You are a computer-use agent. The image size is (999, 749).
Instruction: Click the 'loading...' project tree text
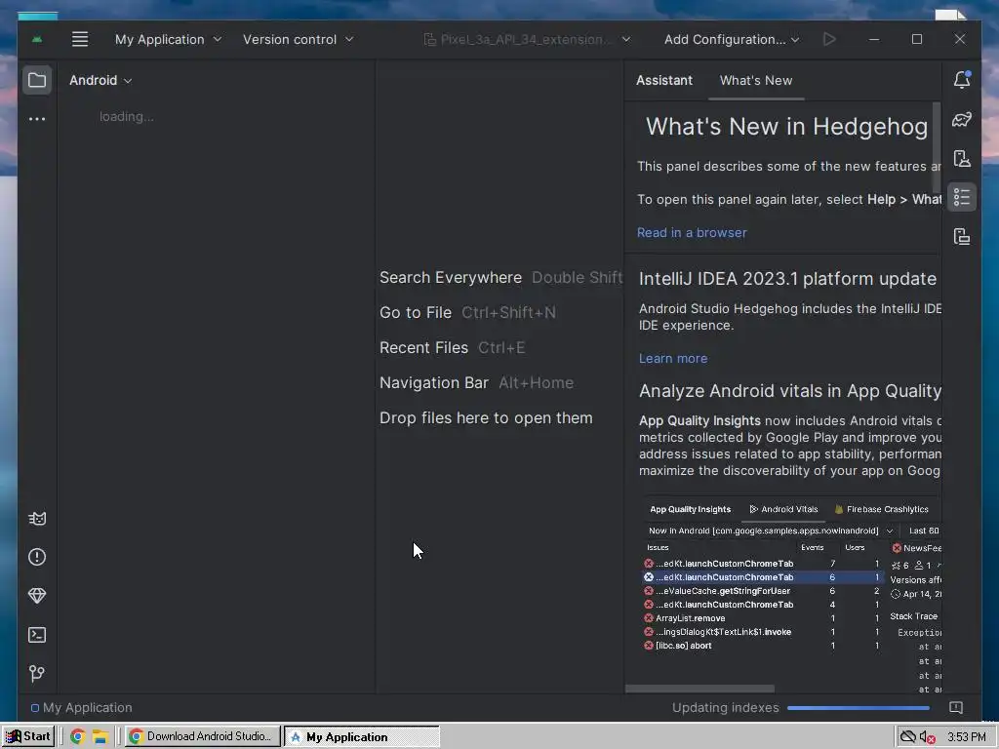[x=126, y=117]
